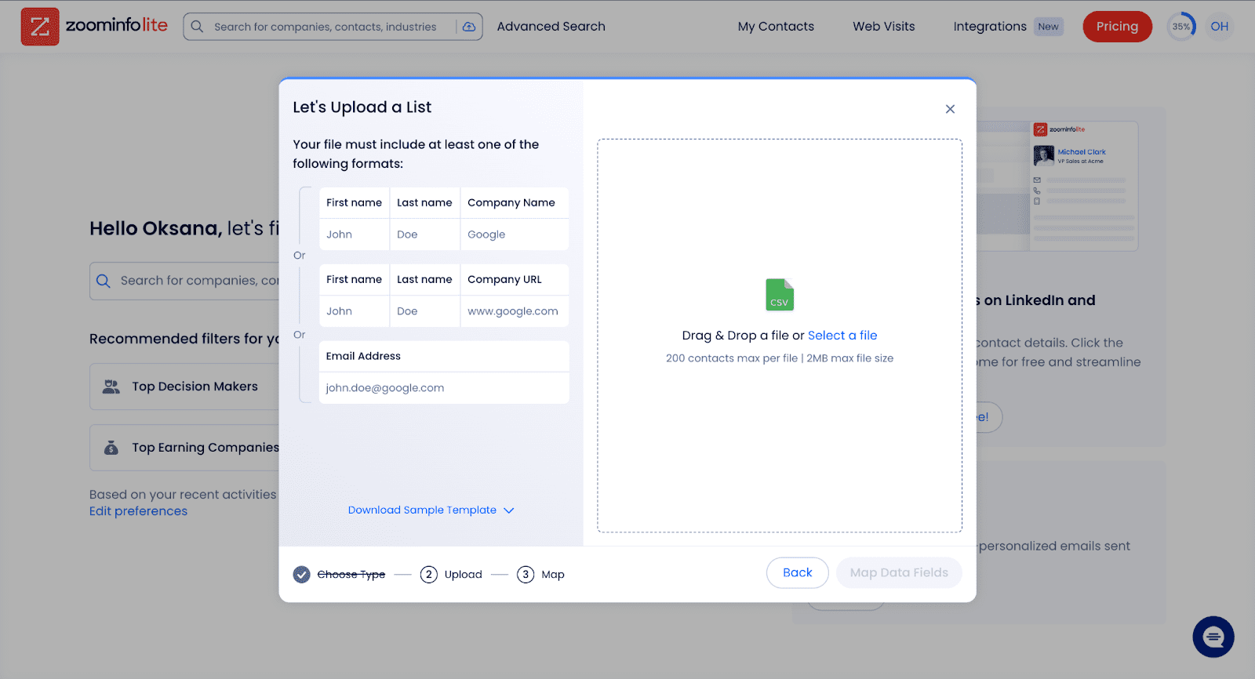This screenshot has width=1255, height=679.
Task: Click the 35% progress circle
Action: pos(1180,27)
